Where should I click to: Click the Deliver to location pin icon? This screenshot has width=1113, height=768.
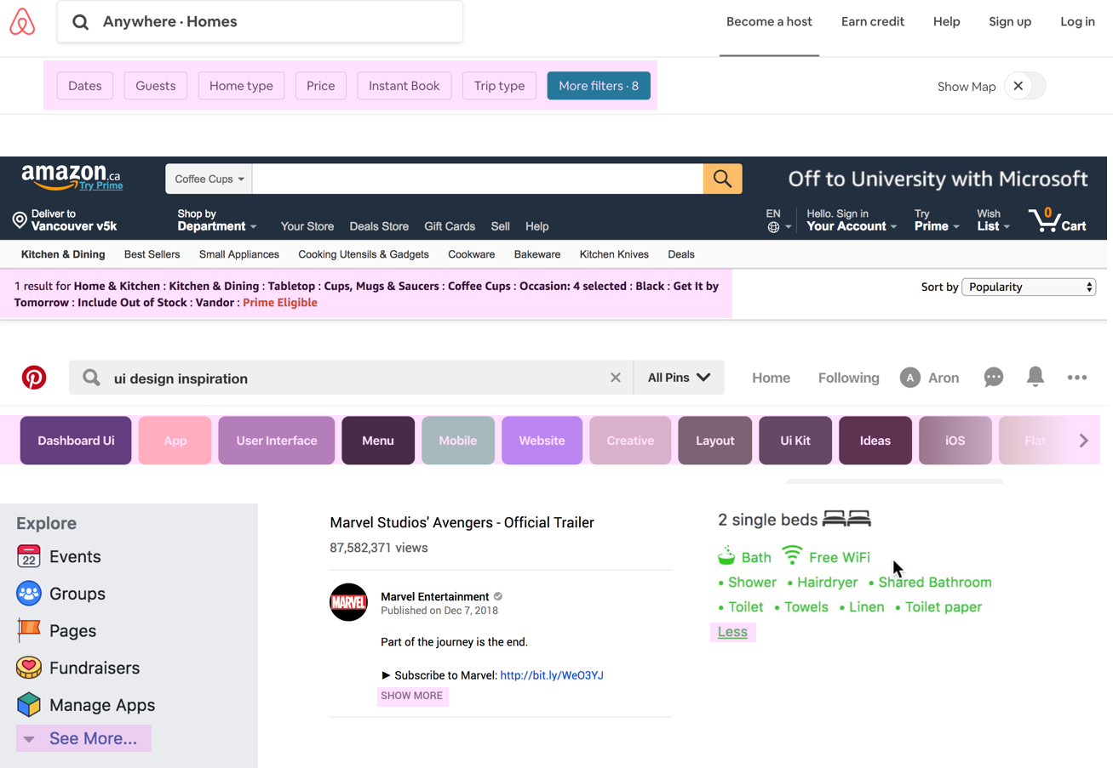(x=20, y=220)
